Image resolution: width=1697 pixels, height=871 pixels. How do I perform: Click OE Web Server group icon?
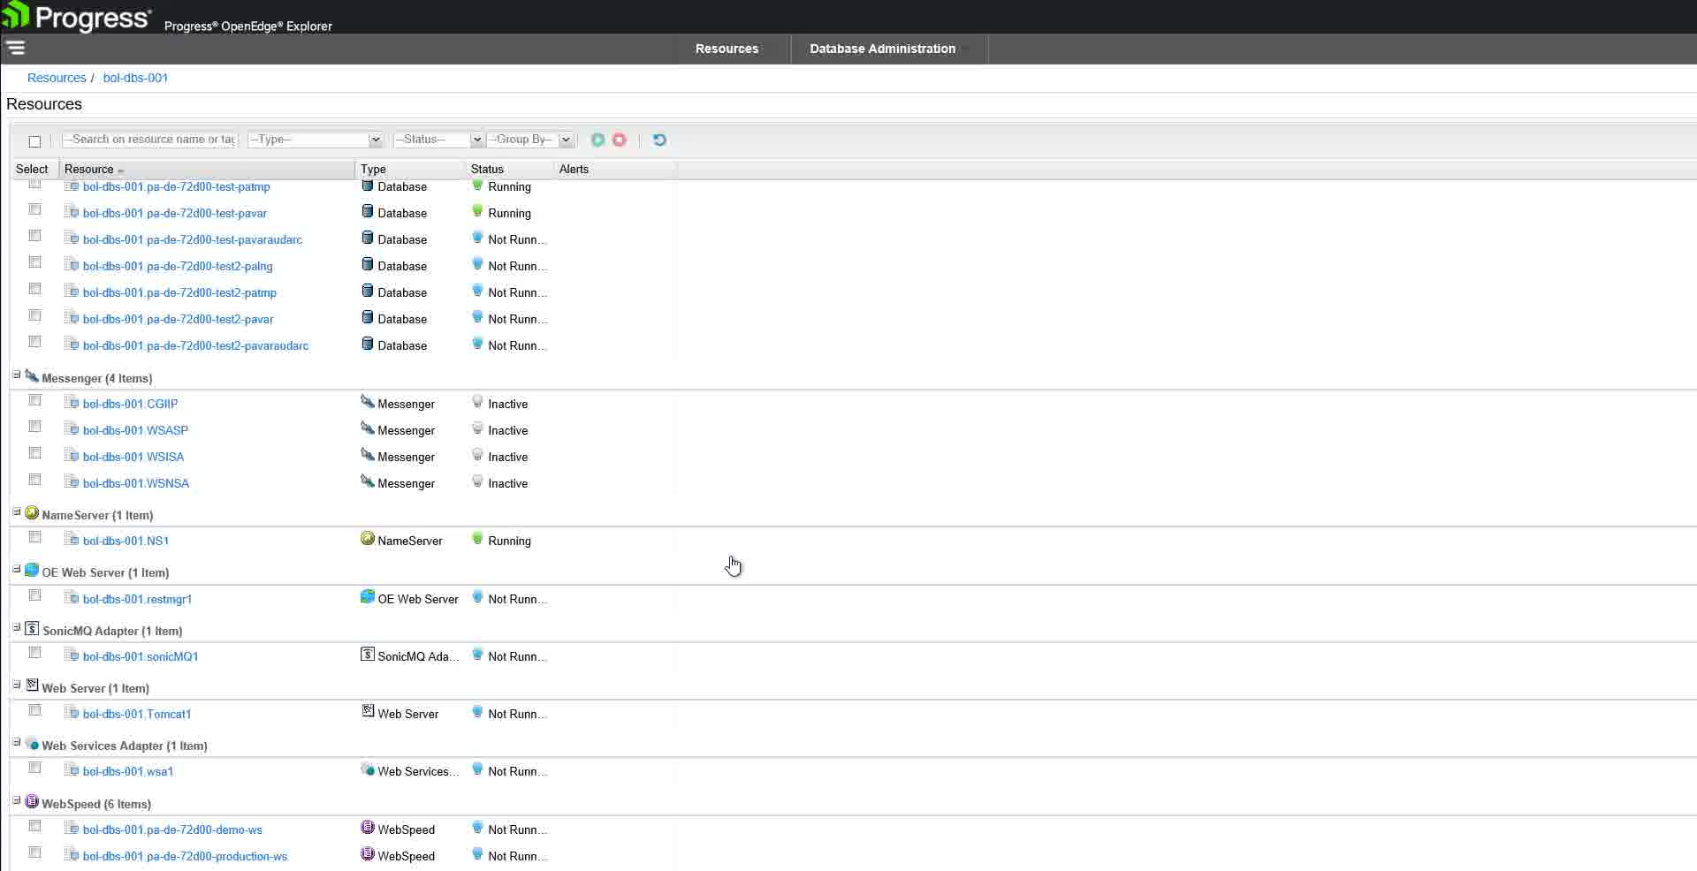(32, 571)
